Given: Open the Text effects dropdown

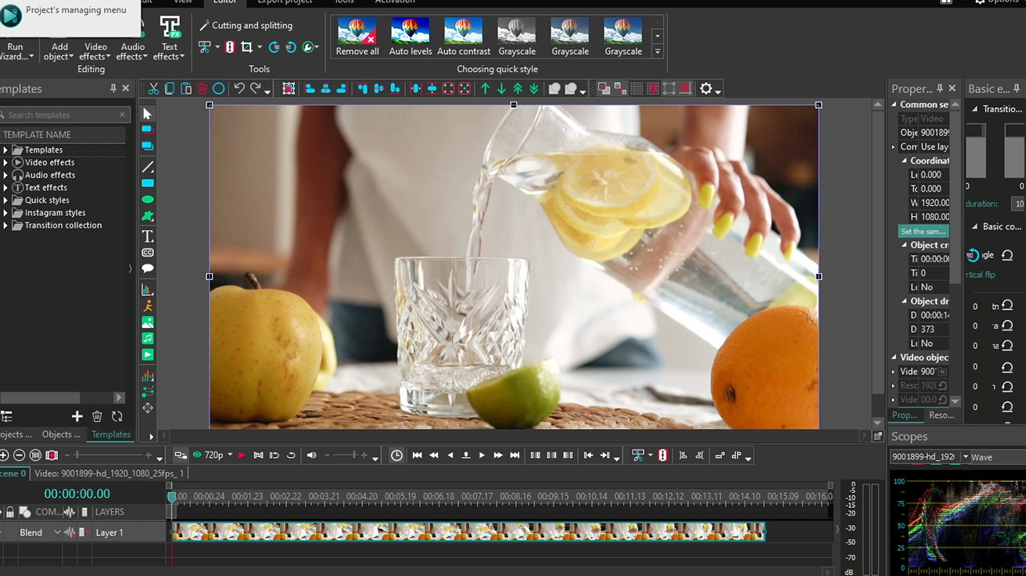Looking at the screenshot, I should (x=170, y=52).
